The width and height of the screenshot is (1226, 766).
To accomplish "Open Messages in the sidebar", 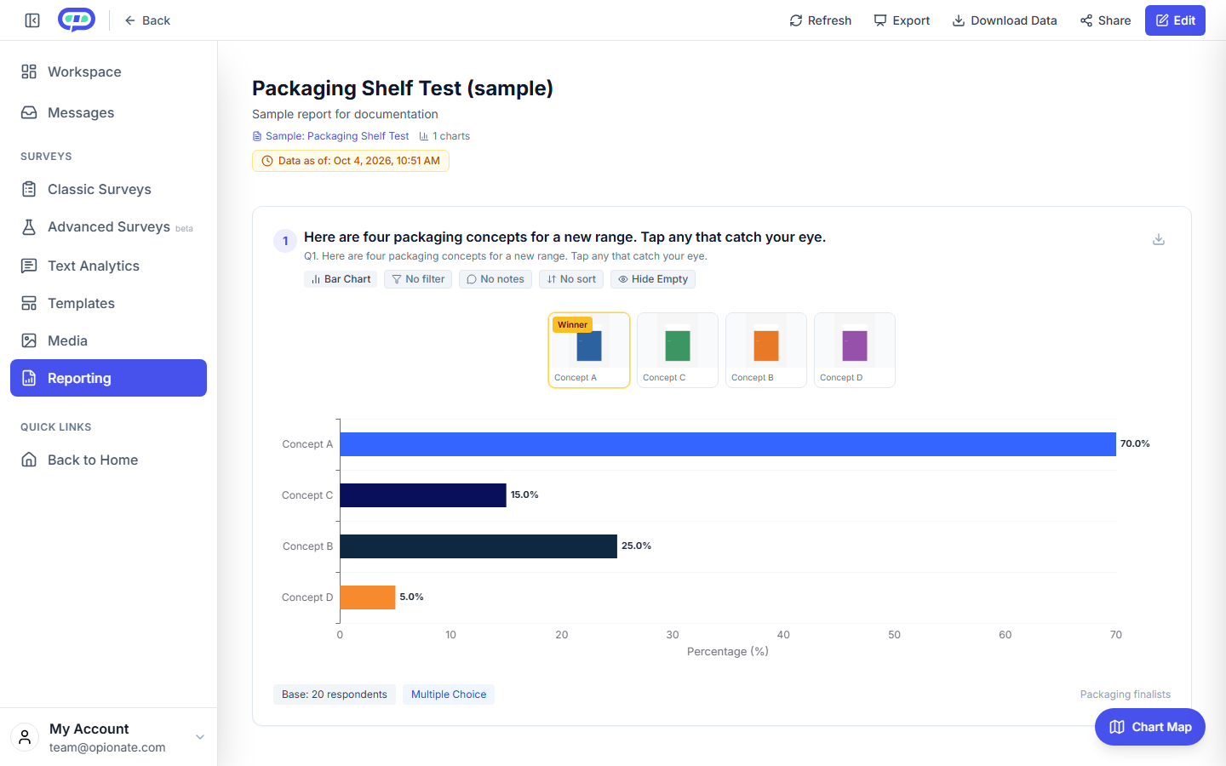I will coord(108,112).
